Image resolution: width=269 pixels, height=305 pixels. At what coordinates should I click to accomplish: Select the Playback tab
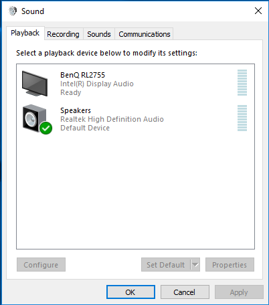25,33
